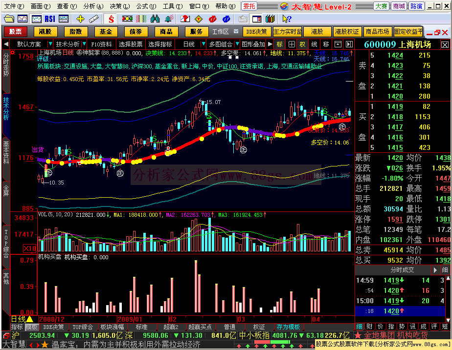This screenshot has width=452, height=350.
Task: Click the yellow diamond icon
Action: [199, 19]
